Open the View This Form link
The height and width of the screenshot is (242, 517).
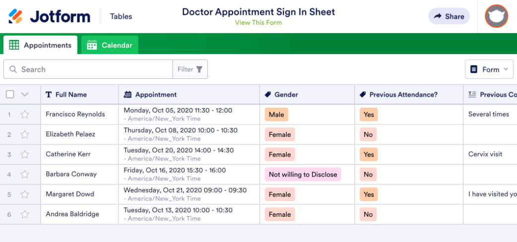coord(258,22)
